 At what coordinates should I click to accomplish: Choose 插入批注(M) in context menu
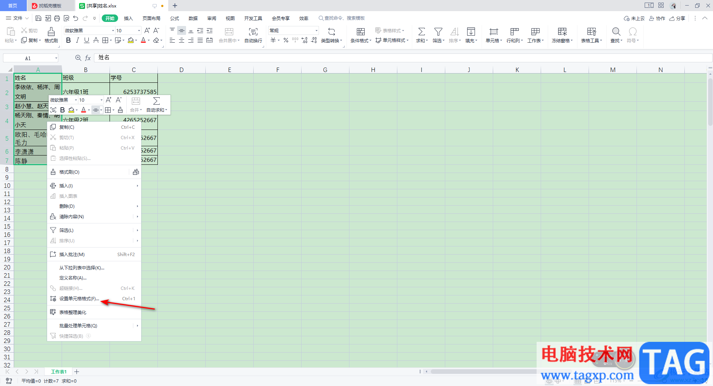click(x=94, y=255)
